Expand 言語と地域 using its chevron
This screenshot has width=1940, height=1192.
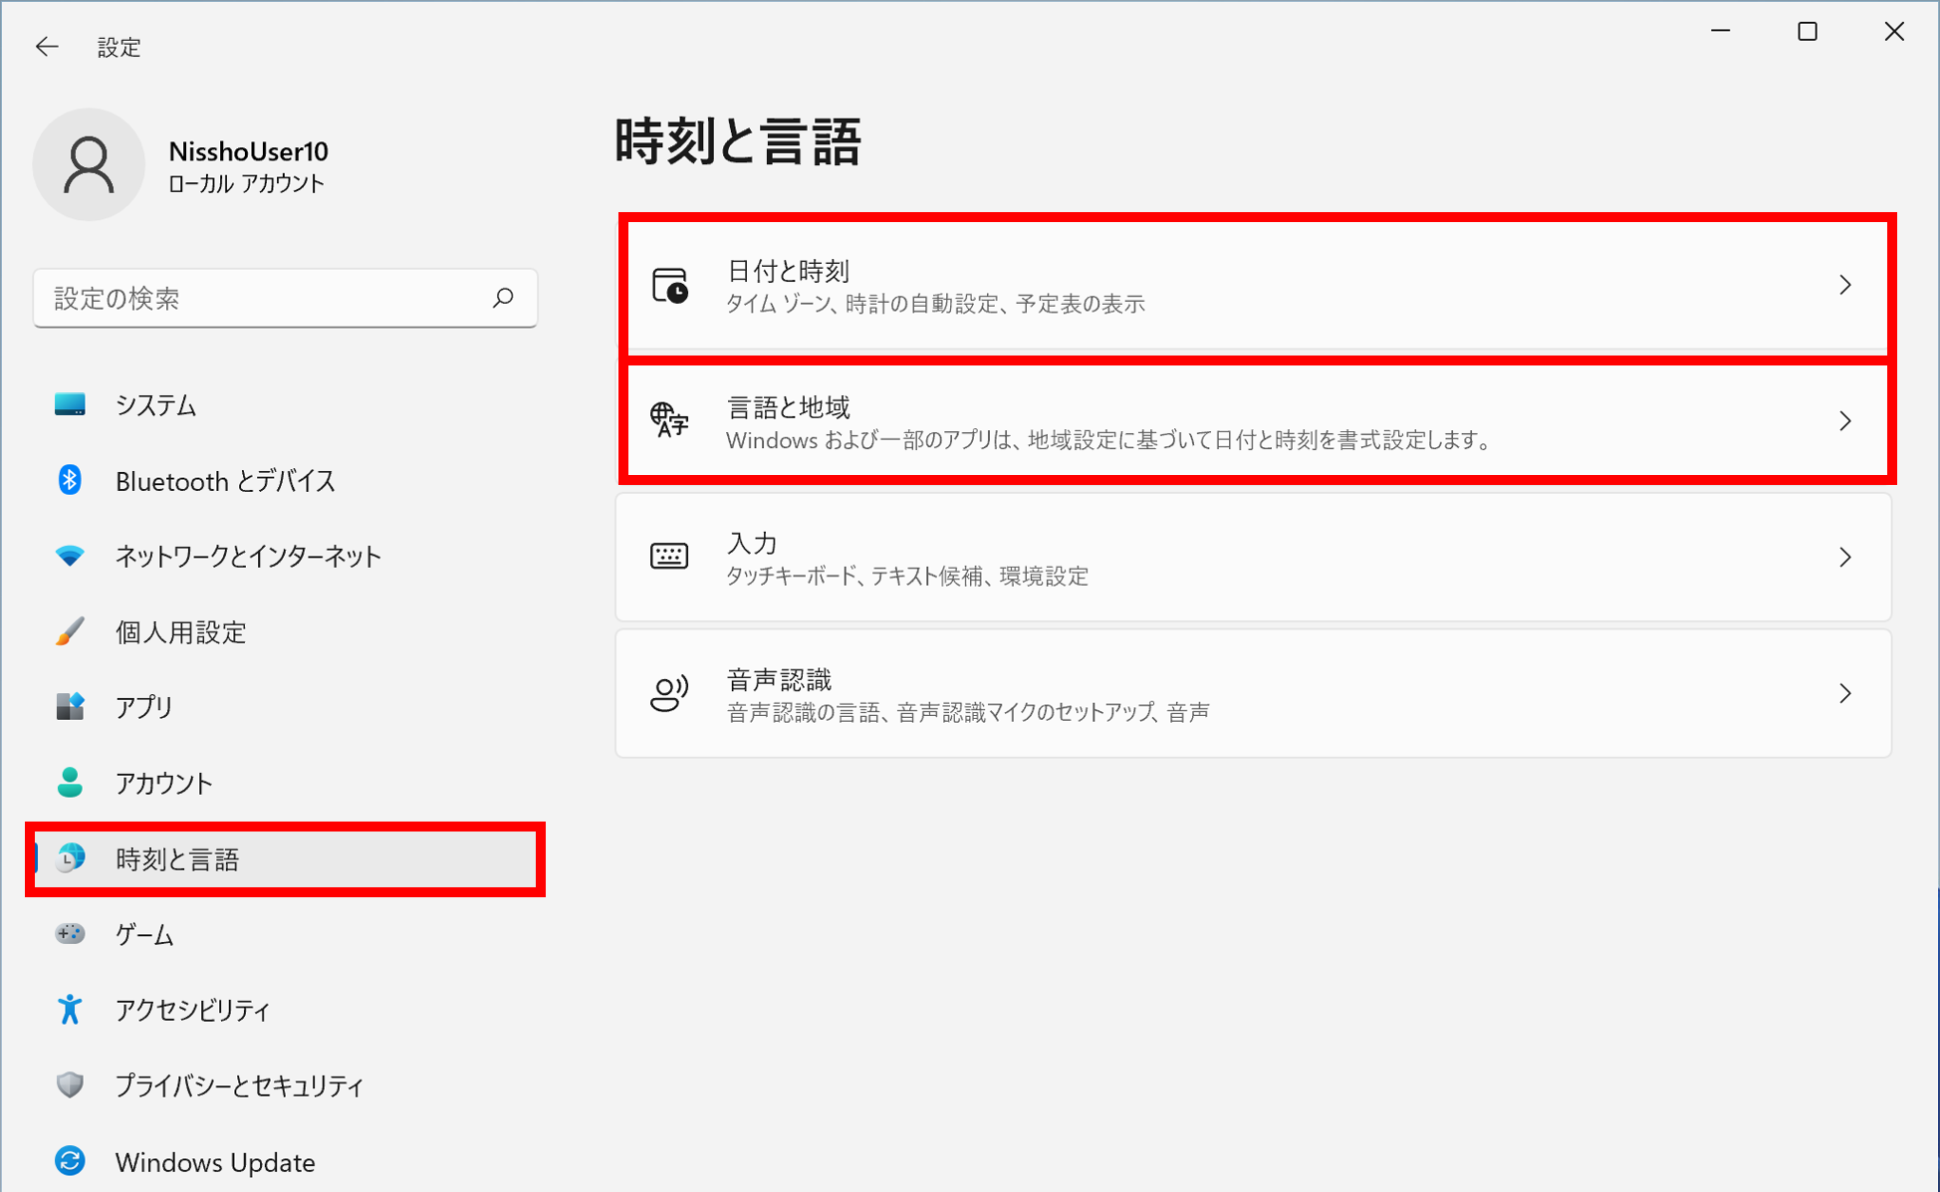click(x=1845, y=421)
